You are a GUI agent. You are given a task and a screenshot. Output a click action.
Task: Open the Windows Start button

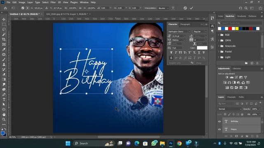tap(68, 143)
